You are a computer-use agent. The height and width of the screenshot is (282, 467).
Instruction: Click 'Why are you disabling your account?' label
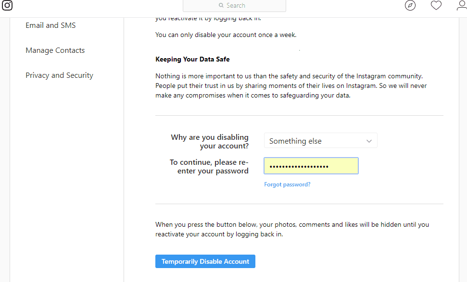[x=210, y=142]
